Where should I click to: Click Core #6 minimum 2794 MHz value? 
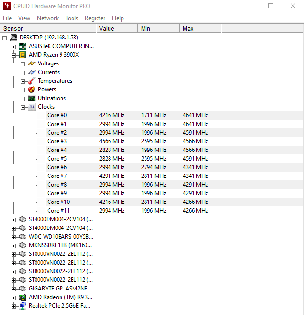point(154,167)
